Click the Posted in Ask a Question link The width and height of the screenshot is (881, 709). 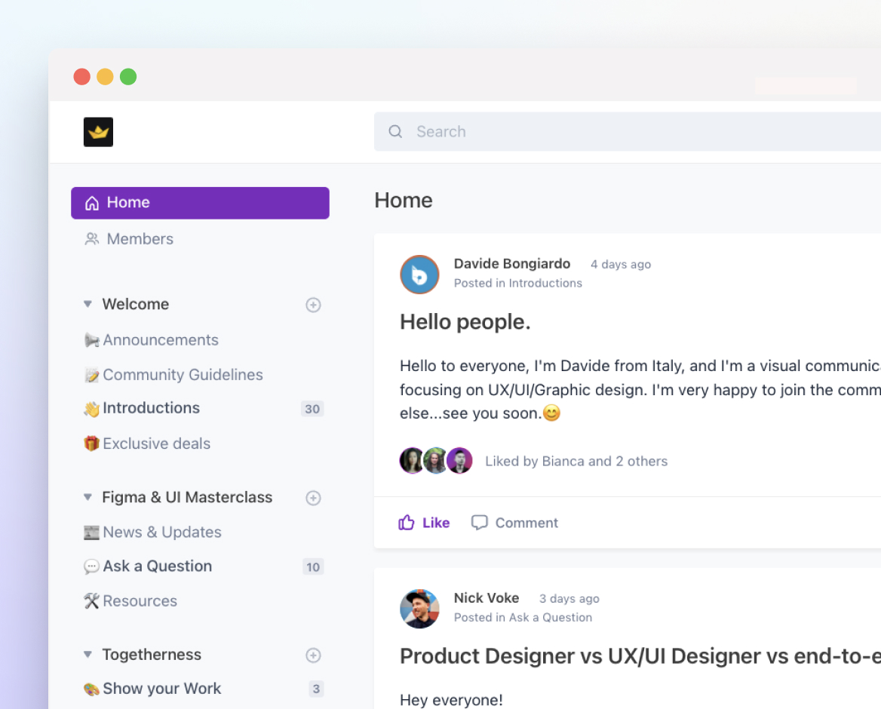(x=523, y=618)
